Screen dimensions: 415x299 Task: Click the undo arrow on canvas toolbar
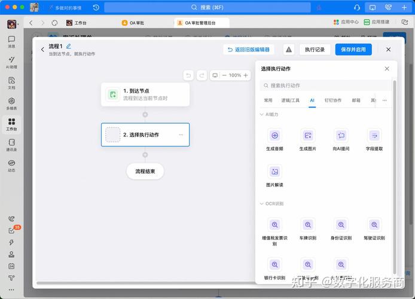pos(188,75)
